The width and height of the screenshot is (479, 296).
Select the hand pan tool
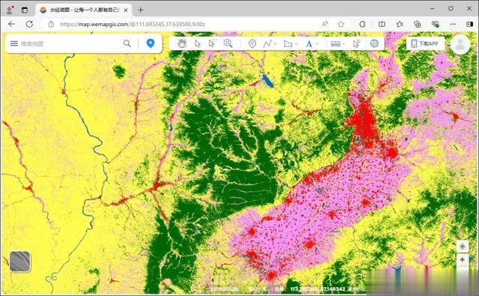click(x=182, y=43)
